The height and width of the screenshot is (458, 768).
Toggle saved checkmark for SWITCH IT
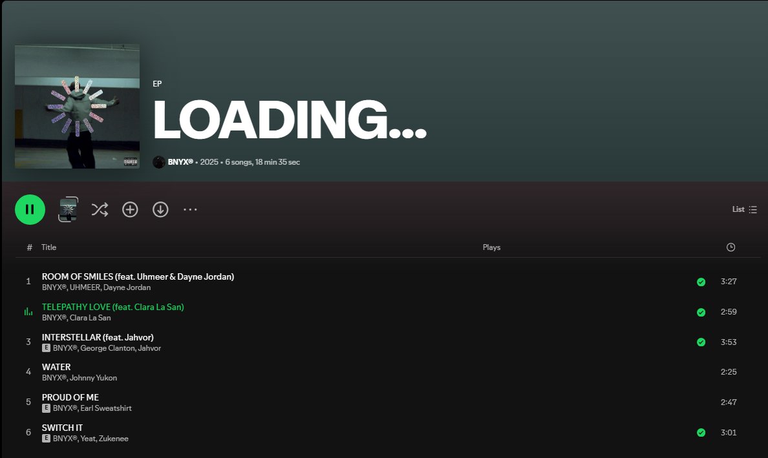701,433
